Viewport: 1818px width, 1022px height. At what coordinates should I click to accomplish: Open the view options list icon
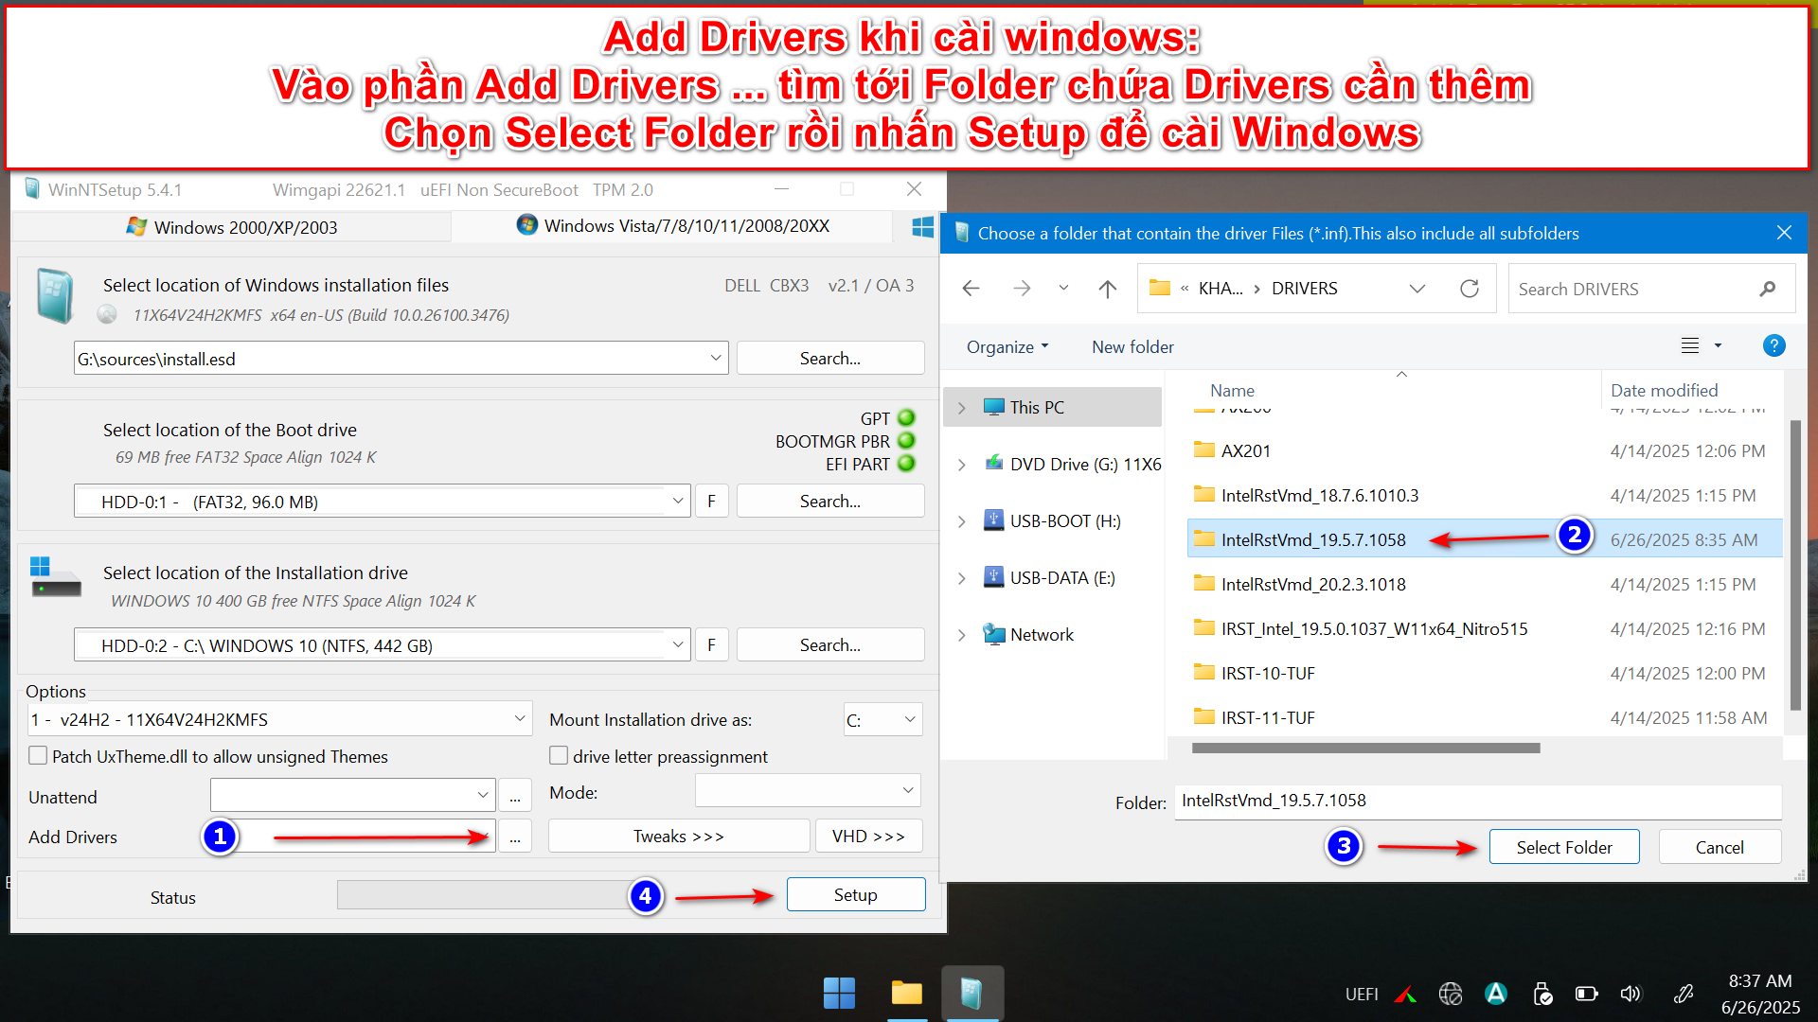point(1690,346)
